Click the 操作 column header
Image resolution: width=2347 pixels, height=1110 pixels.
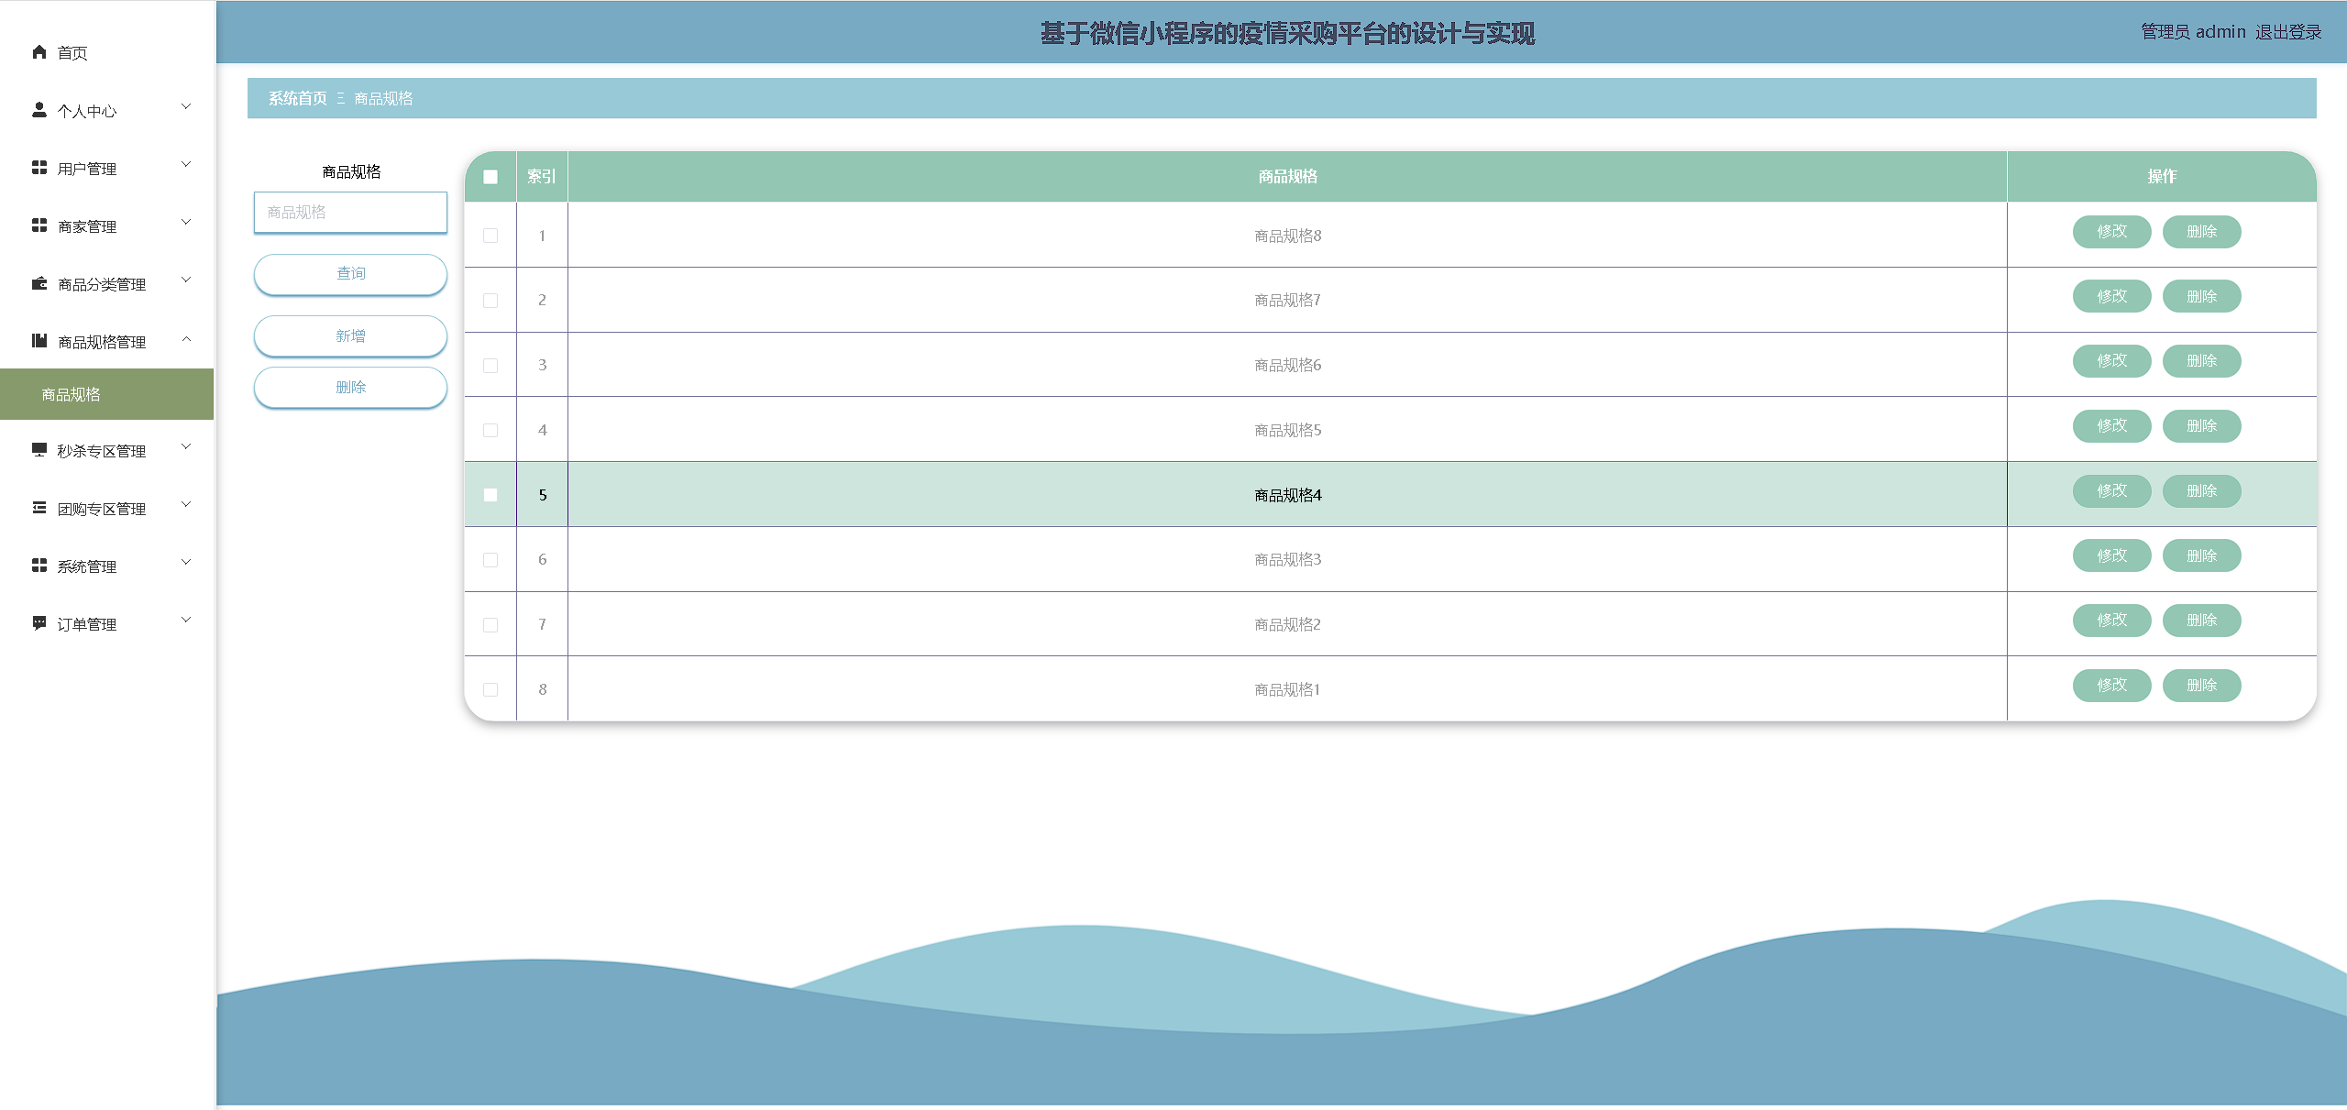pyautogui.click(x=2161, y=176)
